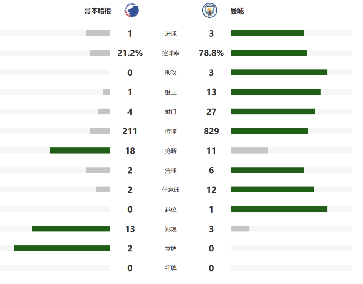
Task: Click Copenhagen's green yellow cards bar
Action: tap(62, 248)
